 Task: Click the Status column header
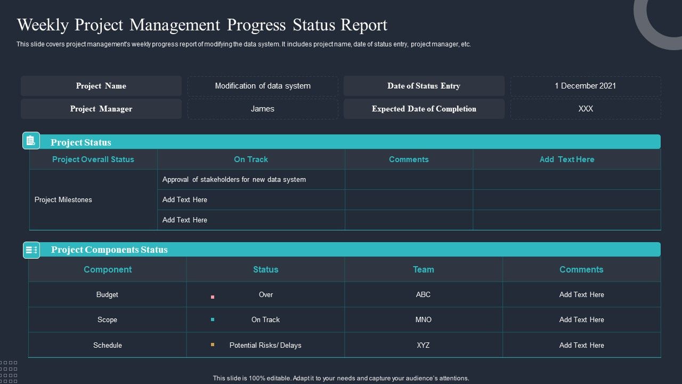click(x=266, y=269)
